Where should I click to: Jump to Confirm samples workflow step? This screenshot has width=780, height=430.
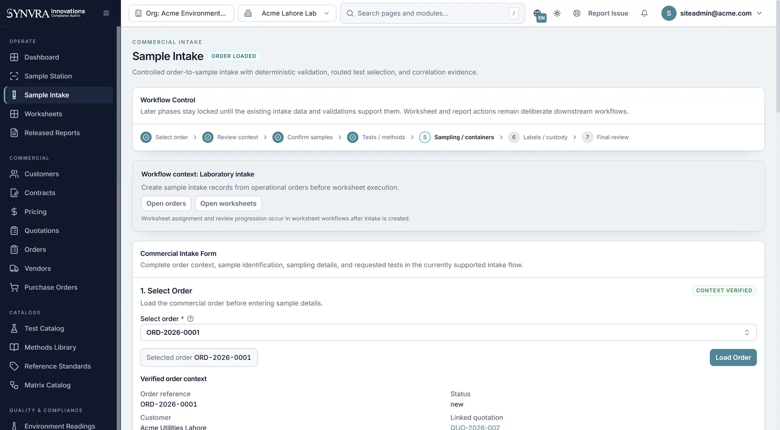[303, 137]
